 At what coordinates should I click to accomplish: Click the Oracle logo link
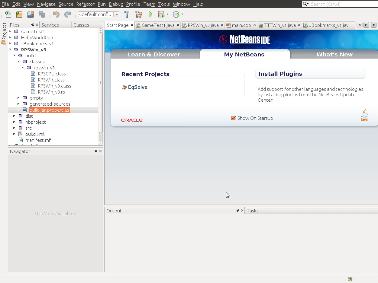click(132, 120)
